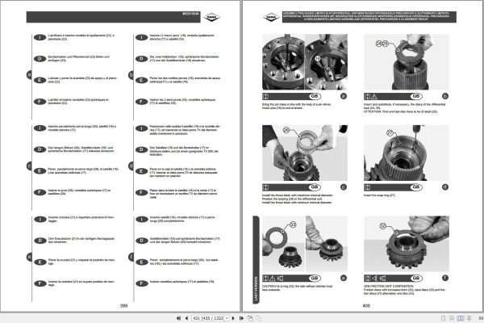This screenshot has width=484, height=323.
Task: Jump to the last page
Action: 241,318
